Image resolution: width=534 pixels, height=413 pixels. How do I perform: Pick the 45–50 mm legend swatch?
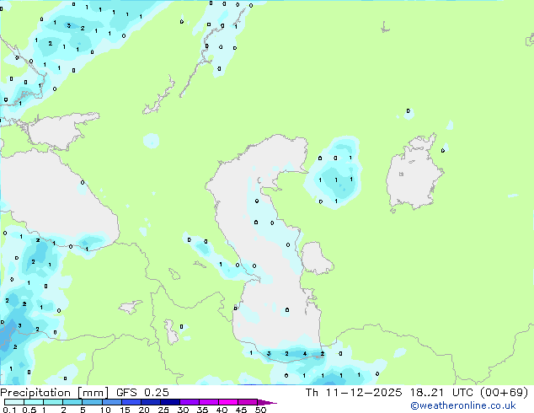248,402
